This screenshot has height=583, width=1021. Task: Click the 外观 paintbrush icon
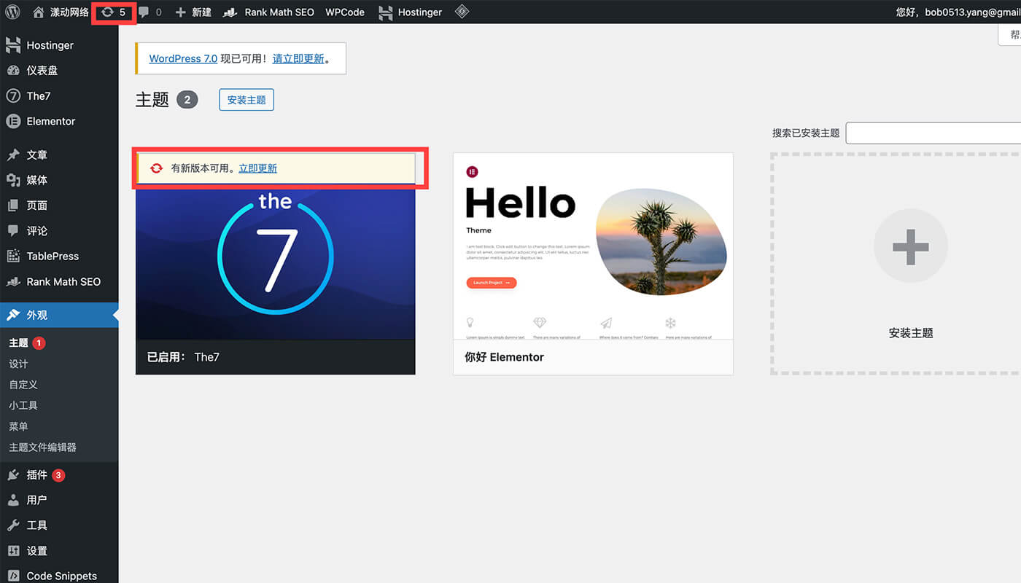(13, 315)
